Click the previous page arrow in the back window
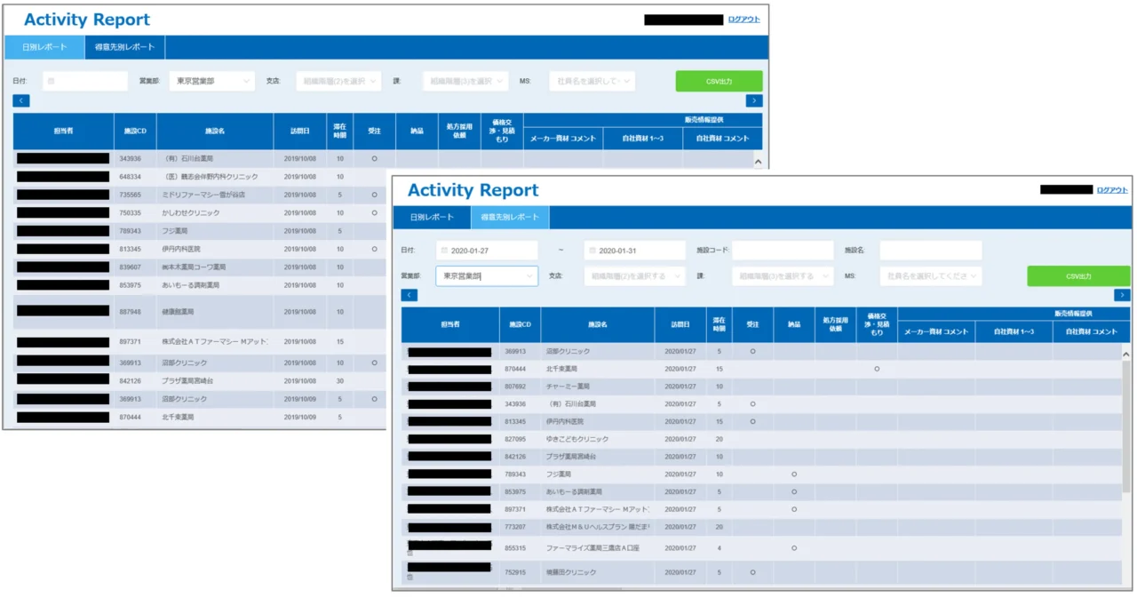The image size is (1137, 598). 21,101
